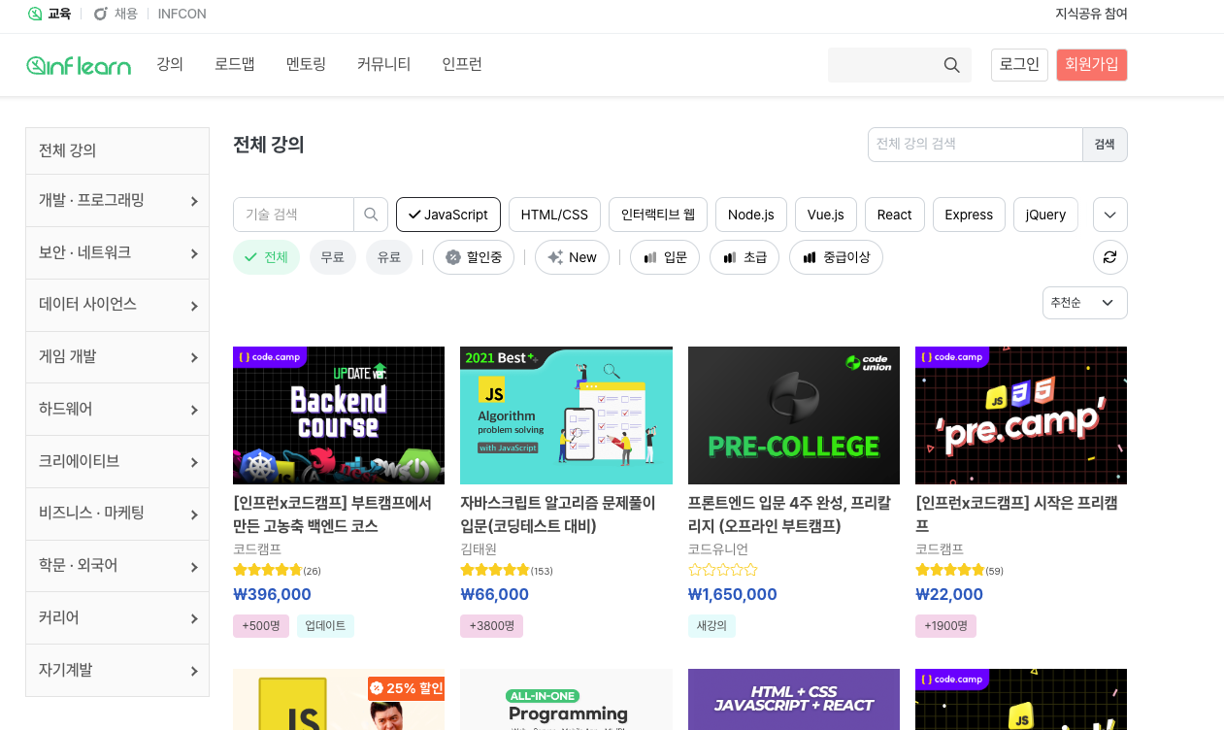Toggle the Vue.js skill tag
The height and width of the screenshot is (730, 1224).
pos(826,215)
